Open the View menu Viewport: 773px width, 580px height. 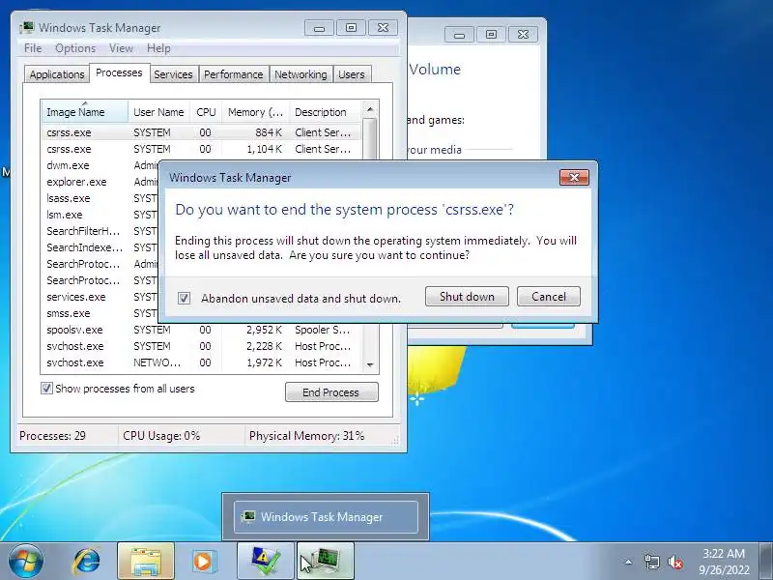coord(122,48)
